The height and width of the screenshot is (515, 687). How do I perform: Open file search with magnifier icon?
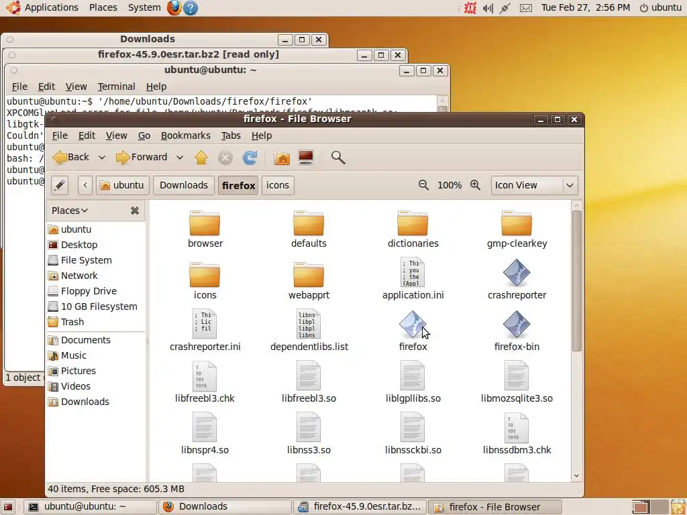tap(338, 157)
